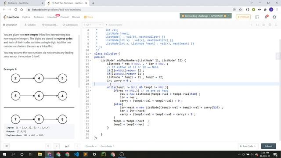Pick a random problem with shuffle icon
The width and height of the screenshot is (281, 158).
click(48, 146)
